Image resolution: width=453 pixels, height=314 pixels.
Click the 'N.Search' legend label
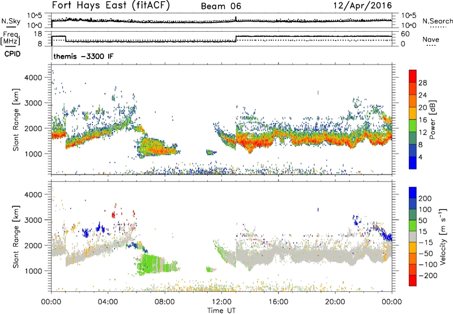(437, 21)
